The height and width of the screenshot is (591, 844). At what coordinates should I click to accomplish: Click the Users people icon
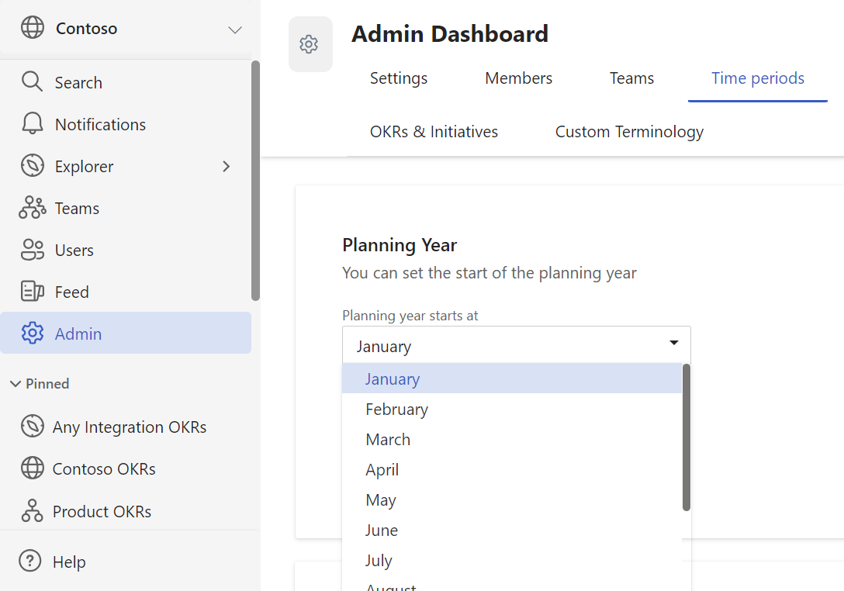pos(32,250)
